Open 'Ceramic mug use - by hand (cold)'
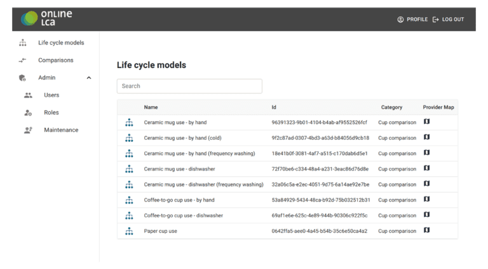488x269 pixels. (183, 138)
